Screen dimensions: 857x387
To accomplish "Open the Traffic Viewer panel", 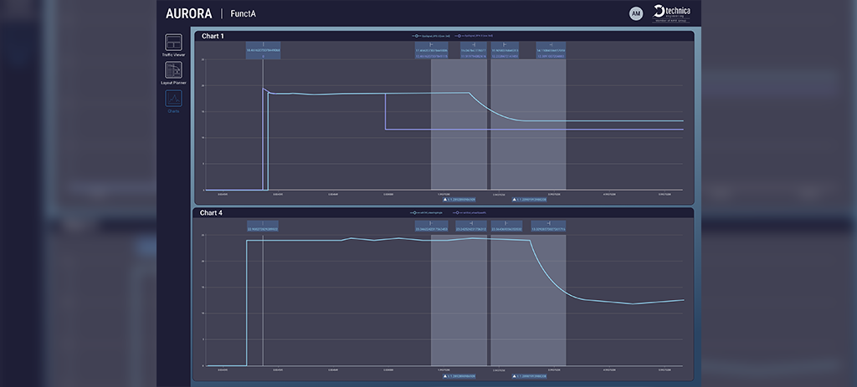I will (x=173, y=43).
